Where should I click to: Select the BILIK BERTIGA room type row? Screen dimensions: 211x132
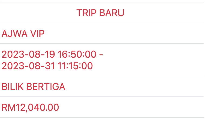point(33,87)
